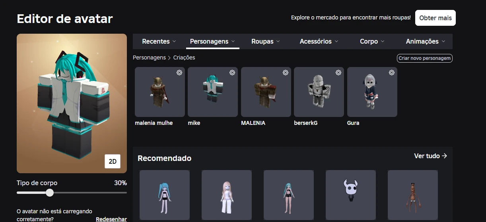Open gear settings for MALENIA character
This screenshot has height=222, width=486.
point(286,73)
